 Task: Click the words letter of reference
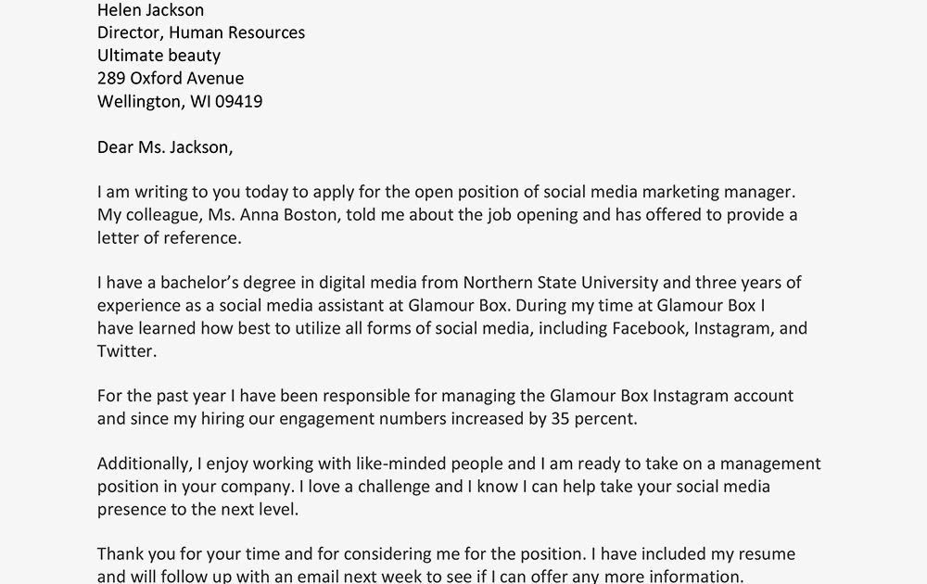[x=169, y=237]
